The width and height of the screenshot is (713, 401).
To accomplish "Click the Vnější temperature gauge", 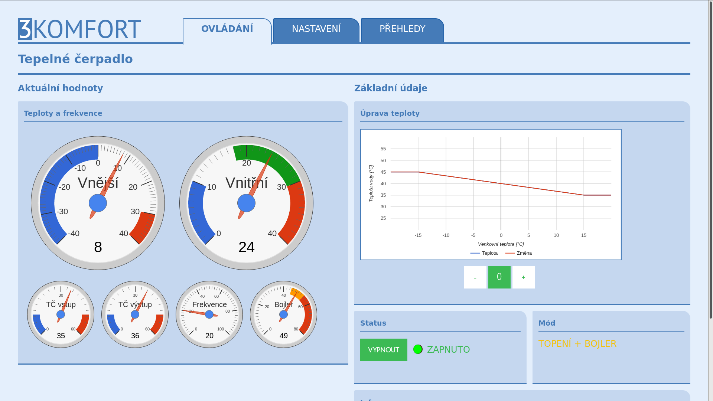I will 98,203.
